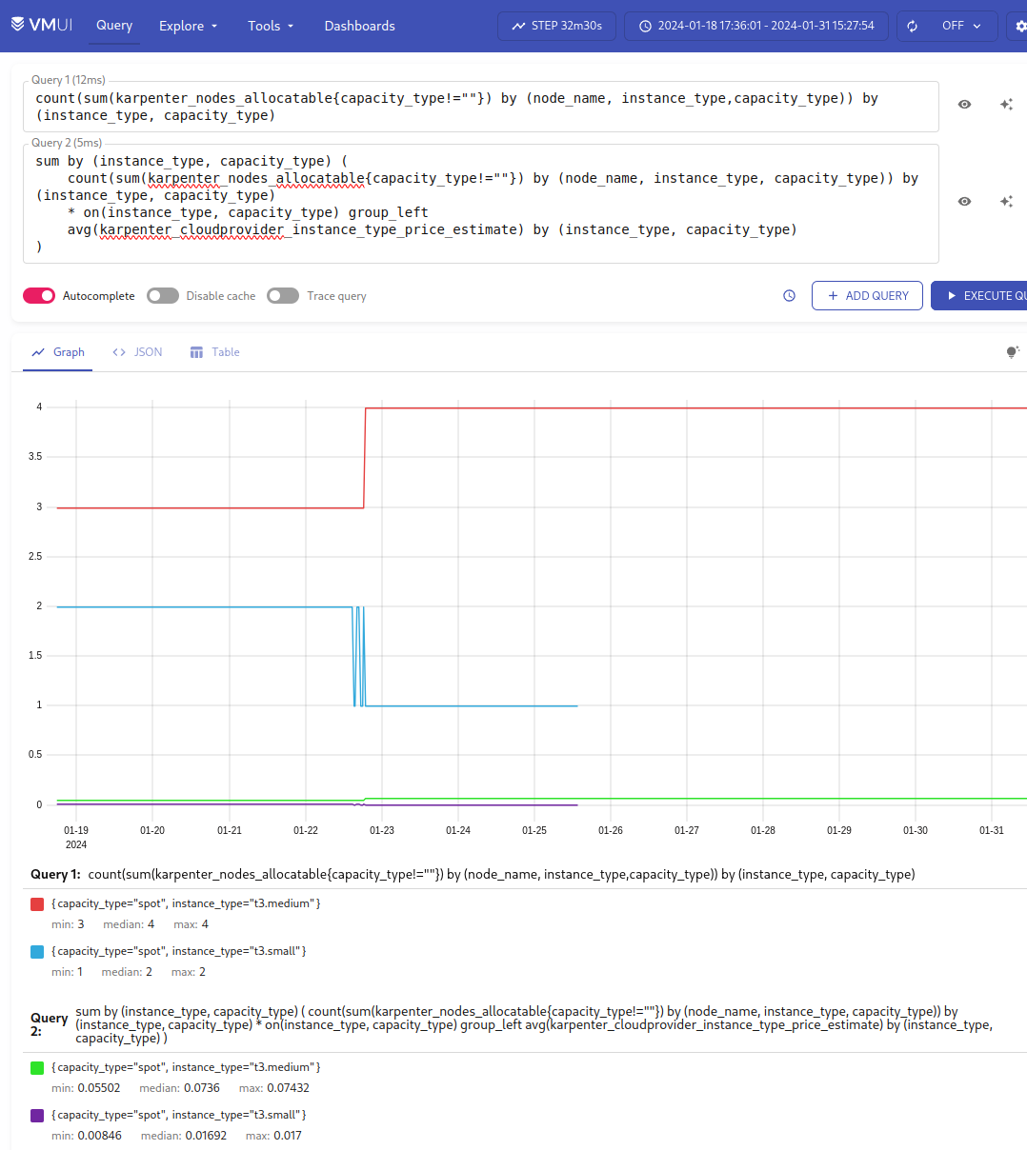Select Query 2 t3.small legend label
Screen dimensions: 1027x1150
click(x=179, y=1115)
